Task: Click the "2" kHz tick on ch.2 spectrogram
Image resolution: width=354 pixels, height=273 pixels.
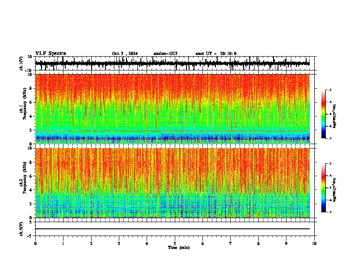Action: [x=31, y=204]
